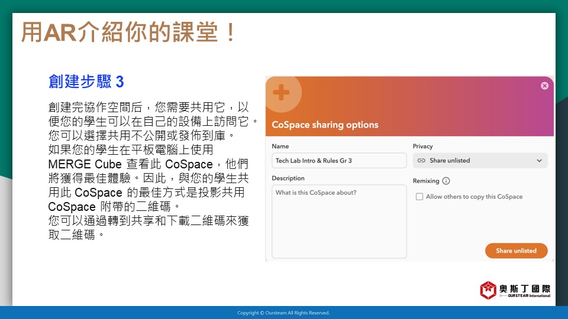Click the chevron arrow in the Privacy field
This screenshot has height=319, width=568.
[539, 161]
